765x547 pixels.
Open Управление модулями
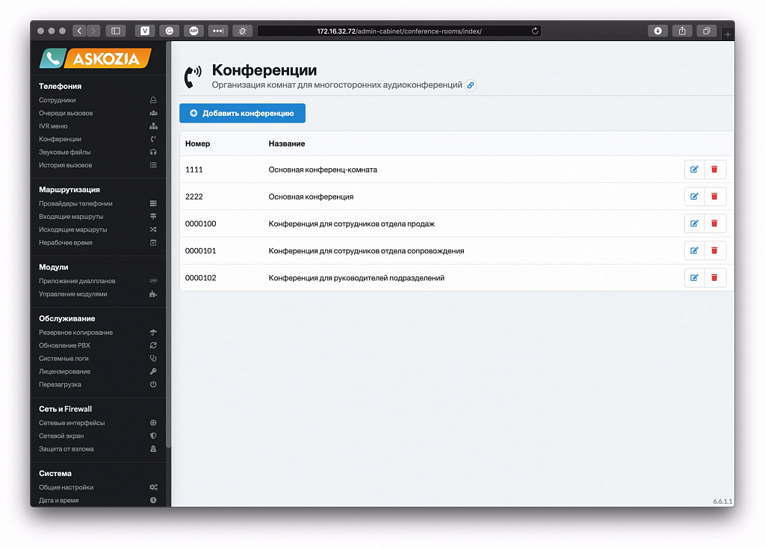tap(98, 294)
